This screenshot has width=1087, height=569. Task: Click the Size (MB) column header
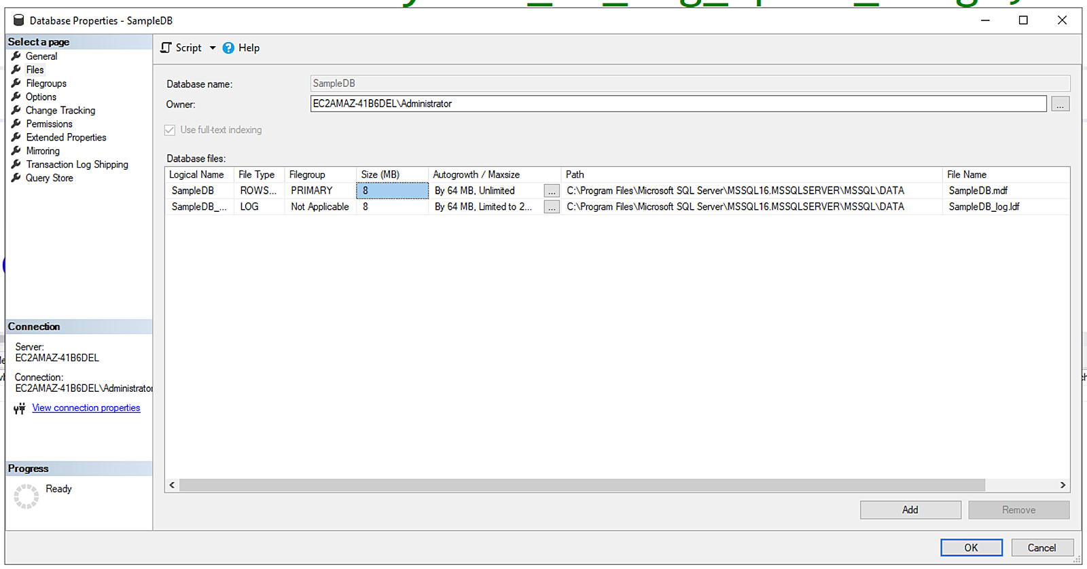pyautogui.click(x=392, y=175)
